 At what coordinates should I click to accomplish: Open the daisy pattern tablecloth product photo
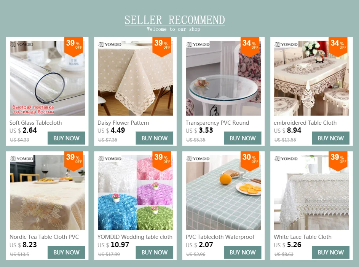click(135, 78)
